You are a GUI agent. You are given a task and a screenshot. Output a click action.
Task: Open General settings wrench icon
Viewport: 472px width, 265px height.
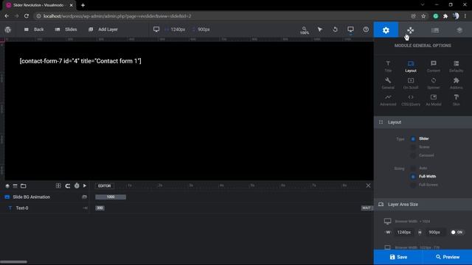(x=388, y=83)
